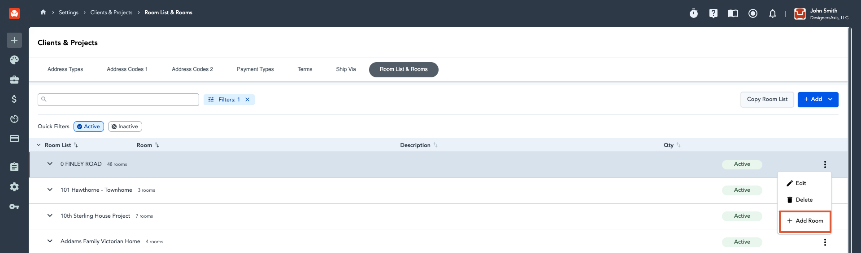The width and height of the screenshot is (861, 253).
Task: Choose Add Room from the context menu
Action: tap(805, 221)
